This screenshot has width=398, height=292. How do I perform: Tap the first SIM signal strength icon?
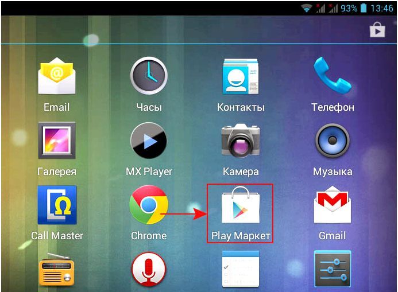(x=320, y=8)
